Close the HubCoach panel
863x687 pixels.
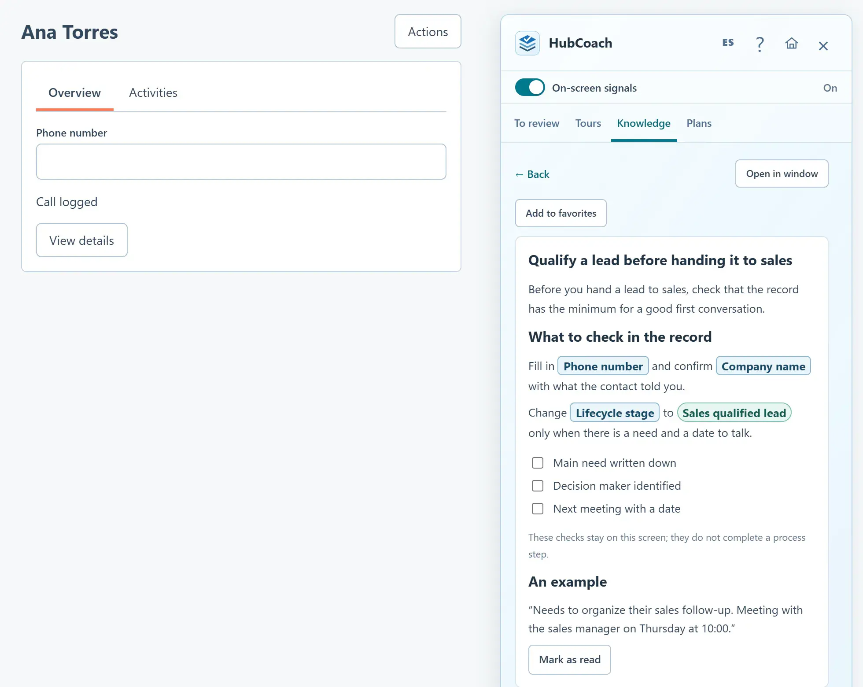(823, 46)
